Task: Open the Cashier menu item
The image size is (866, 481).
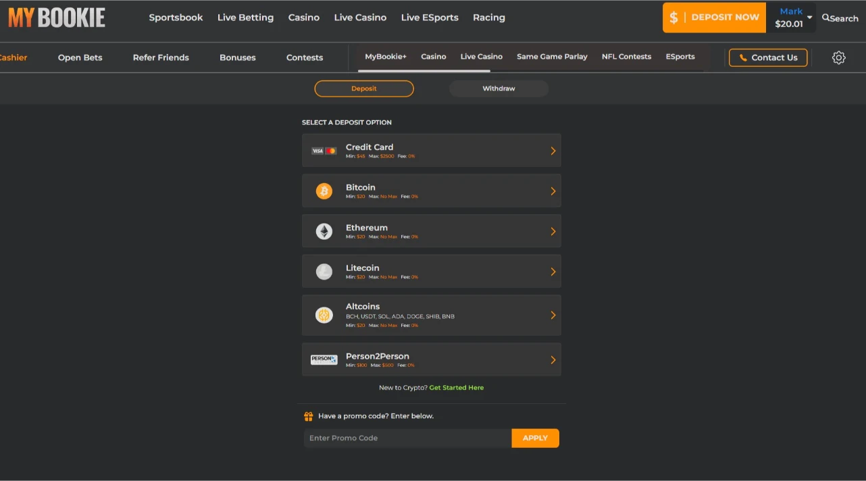Action: pos(13,57)
